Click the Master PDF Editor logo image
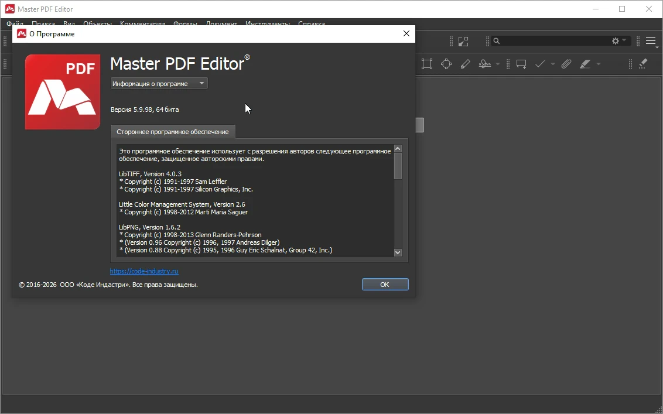 point(63,92)
